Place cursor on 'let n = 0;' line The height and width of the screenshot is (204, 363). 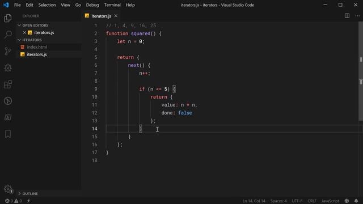[130, 41]
